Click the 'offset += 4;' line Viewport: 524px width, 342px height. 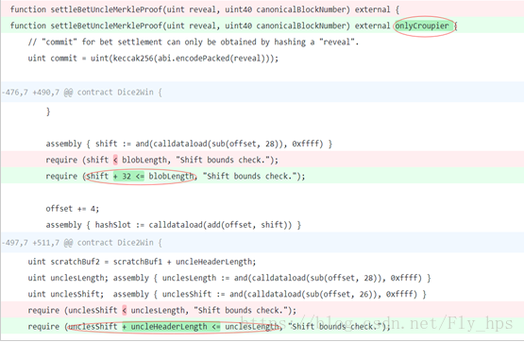72,209
